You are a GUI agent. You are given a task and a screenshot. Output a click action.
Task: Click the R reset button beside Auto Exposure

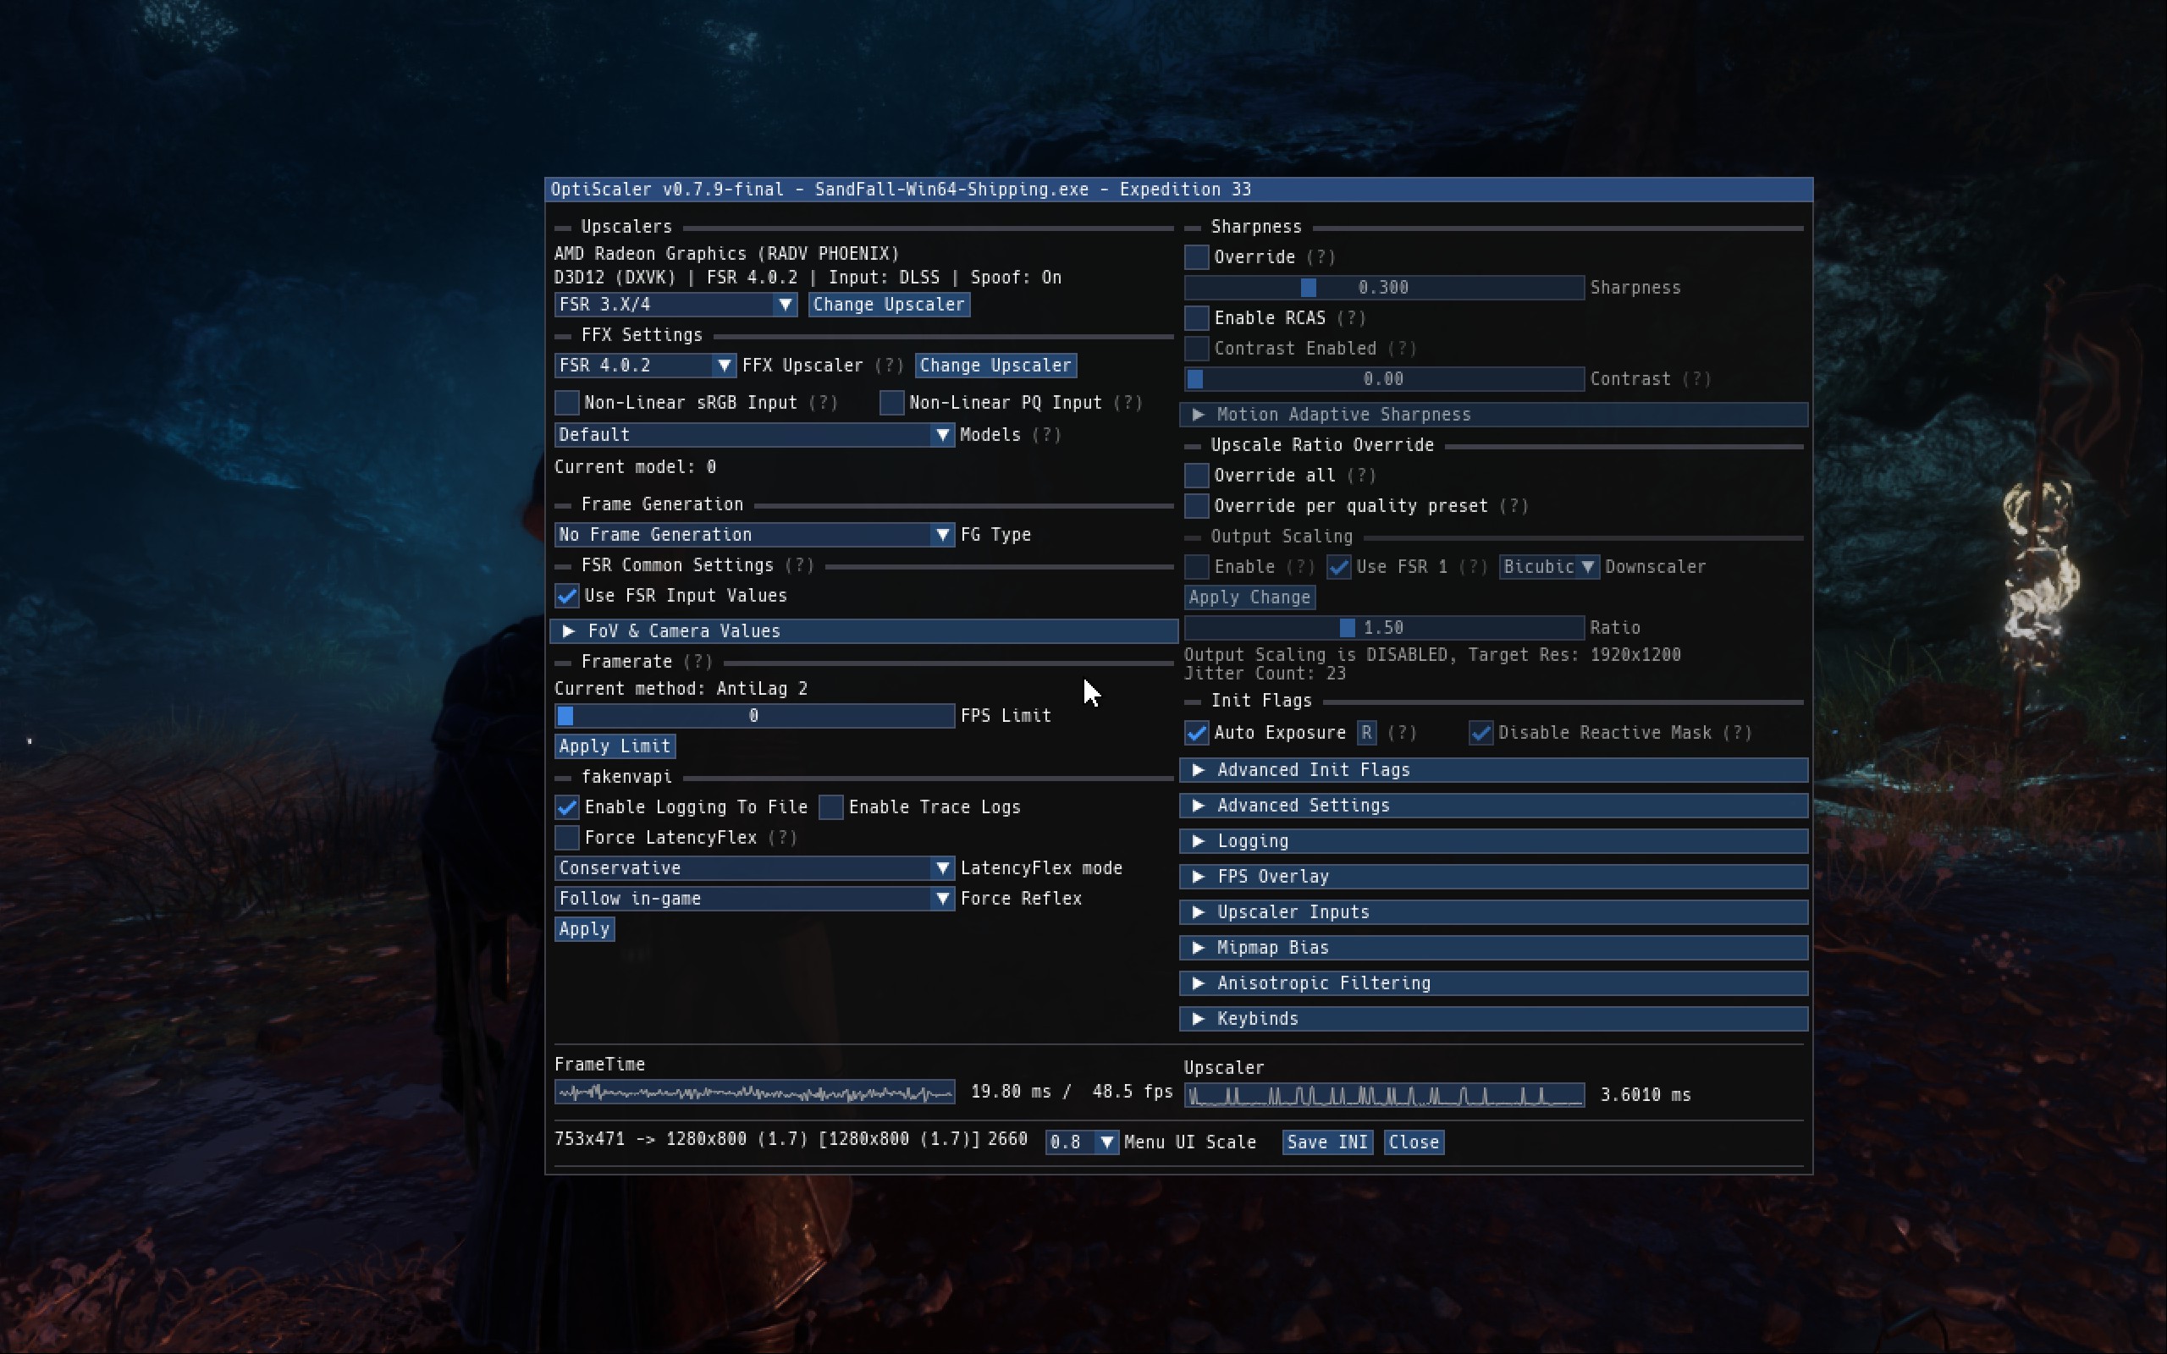1365,733
